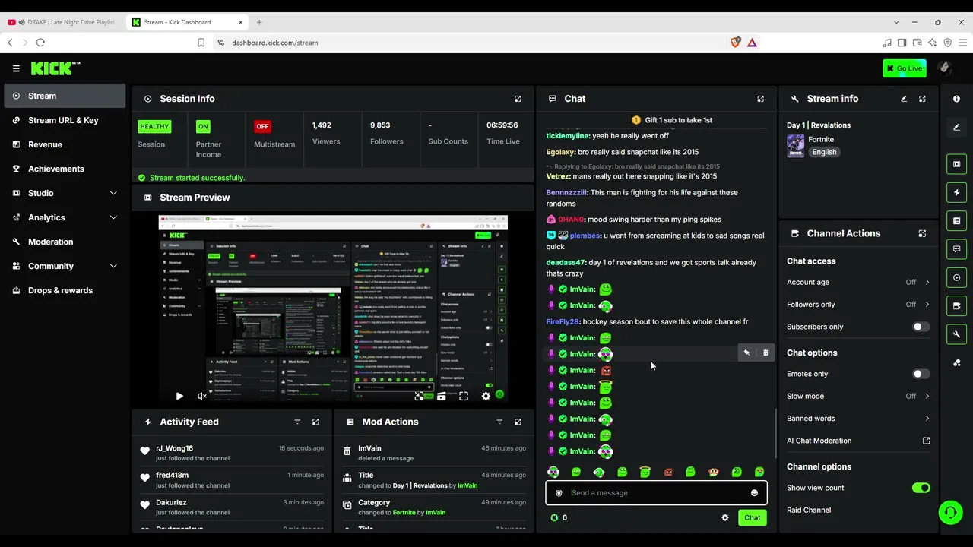
Task: Click the Send a message input field
Action: [x=656, y=493]
